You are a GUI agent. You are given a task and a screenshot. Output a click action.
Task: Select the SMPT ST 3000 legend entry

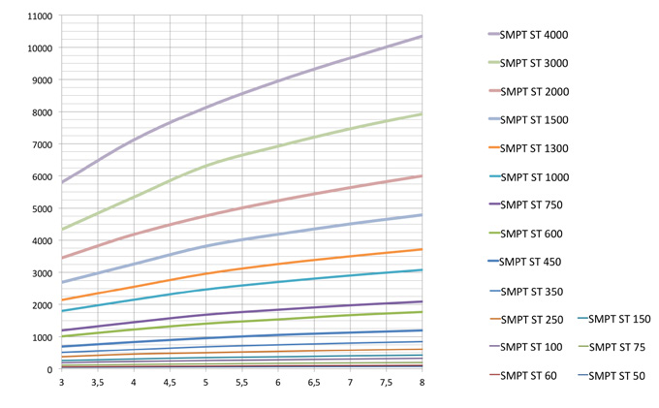pos(541,63)
